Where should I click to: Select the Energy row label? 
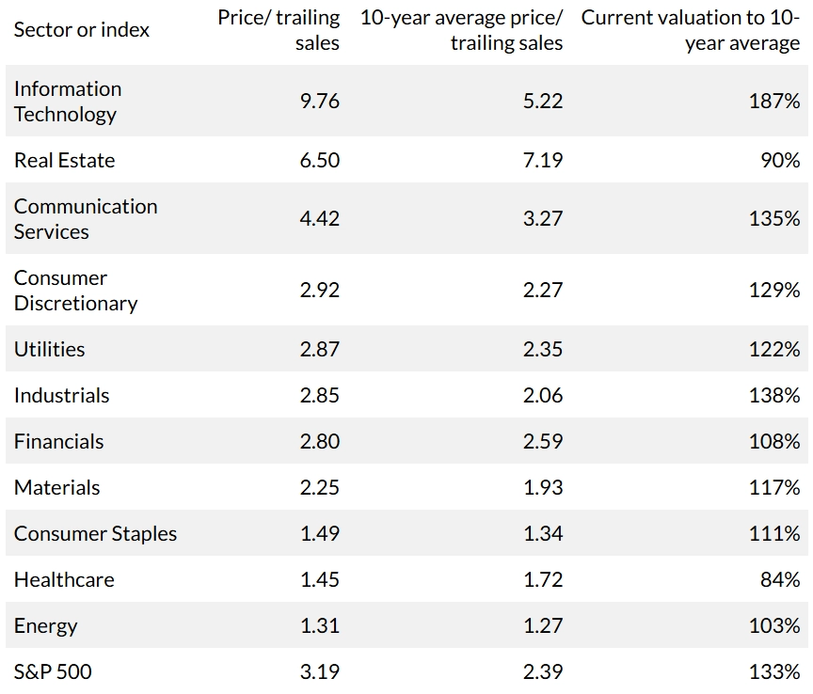[x=45, y=625]
